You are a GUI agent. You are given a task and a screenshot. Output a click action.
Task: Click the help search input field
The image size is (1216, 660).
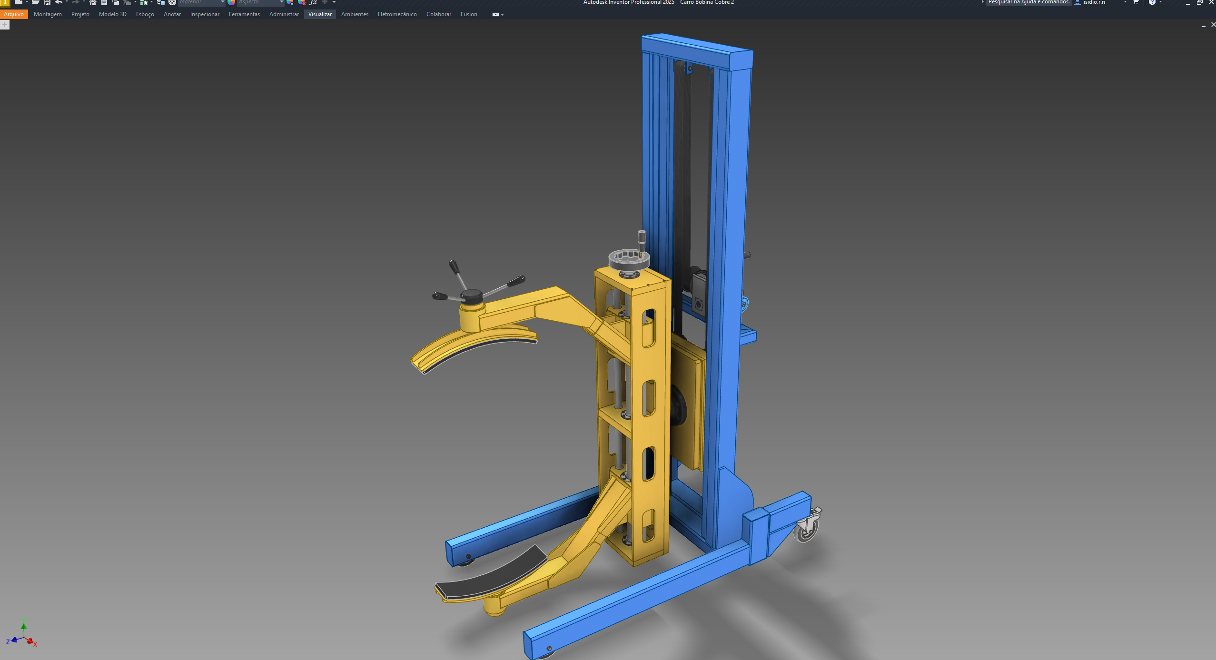[x=1028, y=2]
